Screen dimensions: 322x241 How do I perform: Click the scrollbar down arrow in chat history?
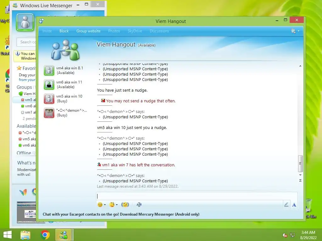click(x=300, y=175)
